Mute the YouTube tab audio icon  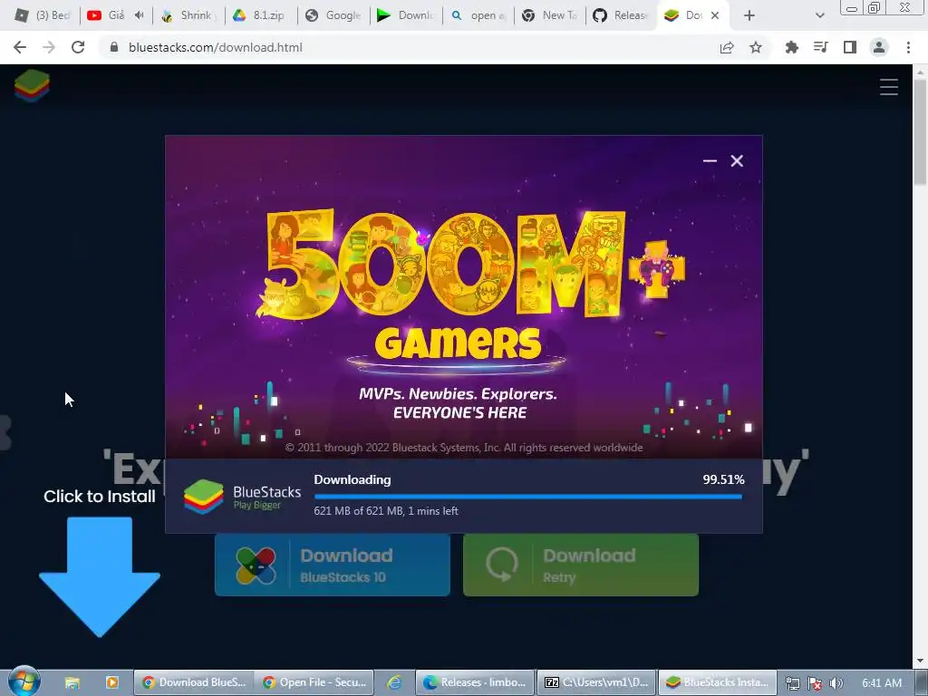tap(139, 15)
